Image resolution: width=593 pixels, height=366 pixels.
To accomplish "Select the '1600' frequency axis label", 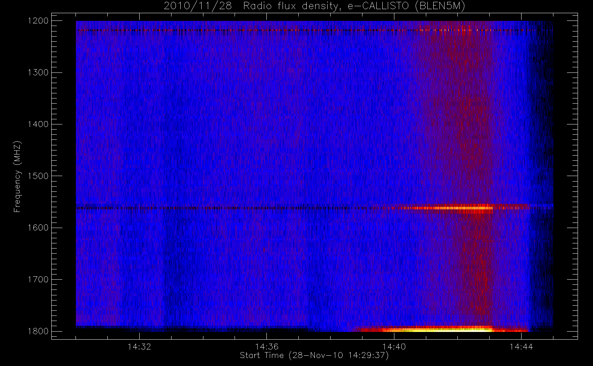I will pos(38,228).
